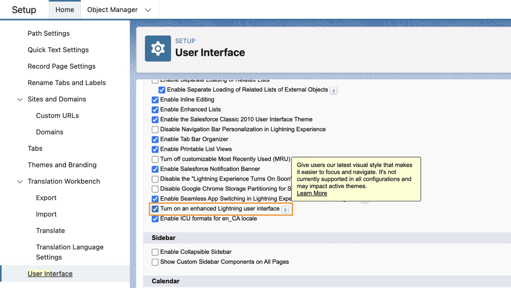Screen dimensions: 511x288
Task: Select User Interface in the sidebar
Action: pyautogui.click(x=50, y=274)
